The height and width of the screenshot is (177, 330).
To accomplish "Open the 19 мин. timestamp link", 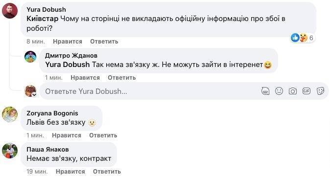I will click(x=37, y=171).
